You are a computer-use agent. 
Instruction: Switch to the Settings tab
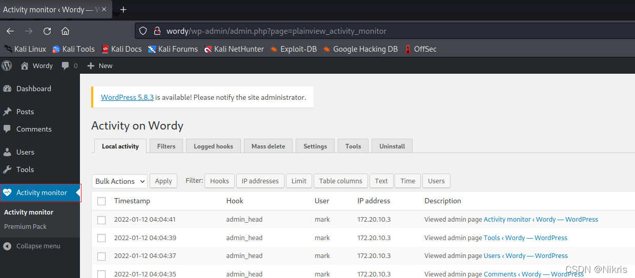pos(315,146)
